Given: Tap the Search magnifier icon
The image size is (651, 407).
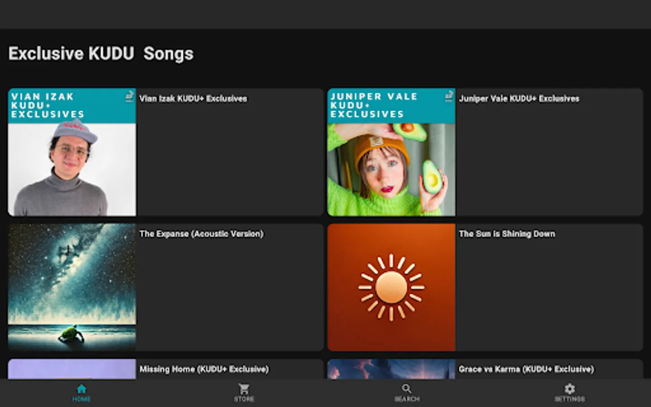Looking at the screenshot, I should pos(406,388).
